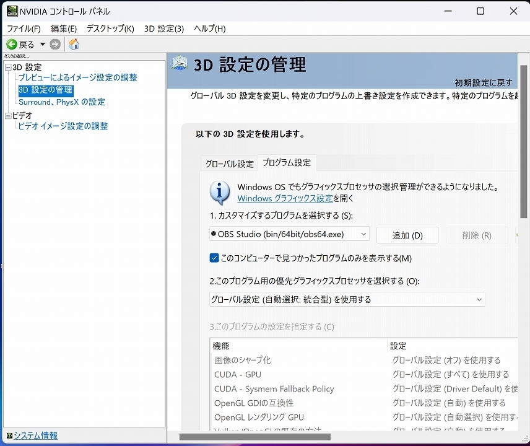
Task: Click the 追加 (D) button
Action: (x=407, y=235)
